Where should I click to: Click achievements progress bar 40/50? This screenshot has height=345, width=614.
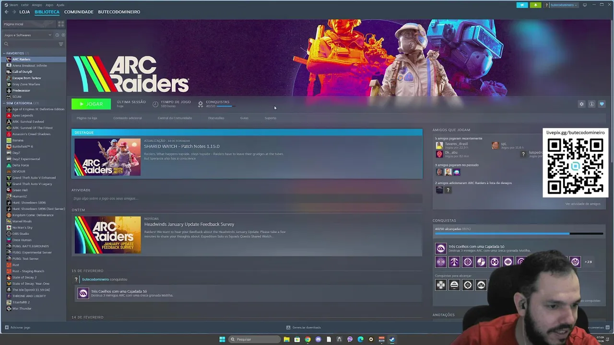coord(519,234)
